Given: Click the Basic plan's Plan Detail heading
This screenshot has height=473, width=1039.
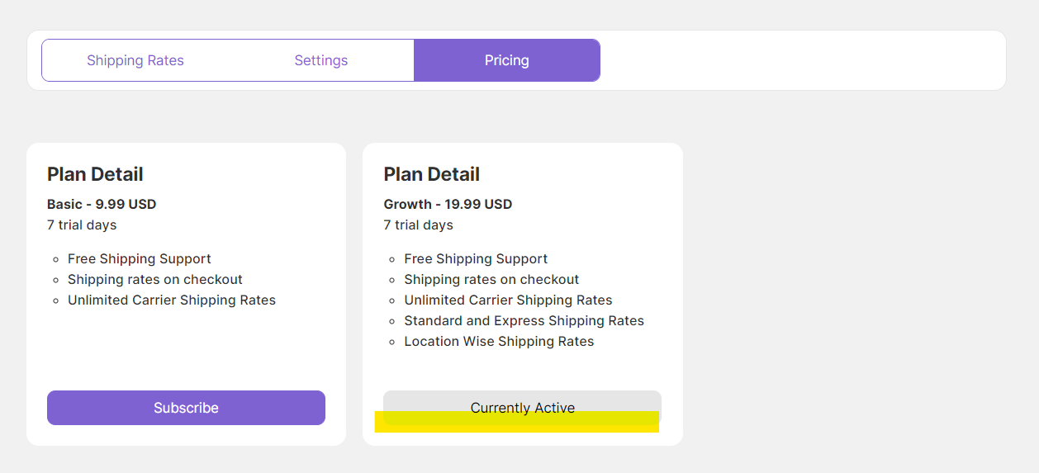Looking at the screenshot, I should pos(95,174).
